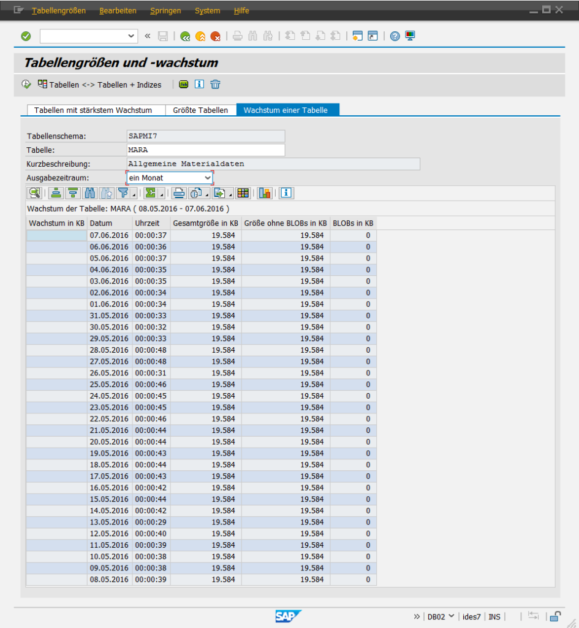This screenshot has width=579, height=628.
Task: Switch to Tabellen mit stärkstem Wachstum tab
Action: (96, 110)
